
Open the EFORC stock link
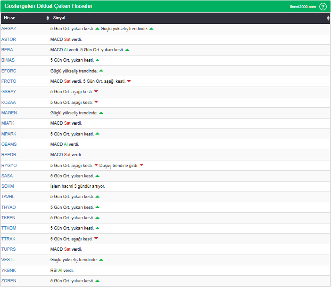pos(8,71)
